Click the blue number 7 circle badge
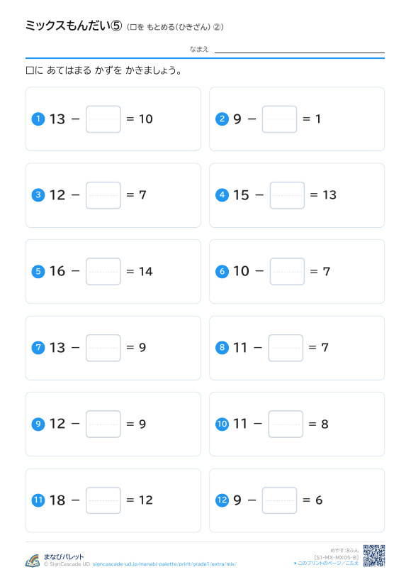This screenshot has width=411, height=582. tap(38, 348)
